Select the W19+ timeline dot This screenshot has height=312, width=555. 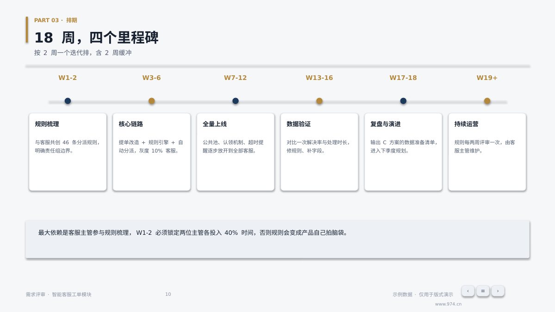(487, 101)
